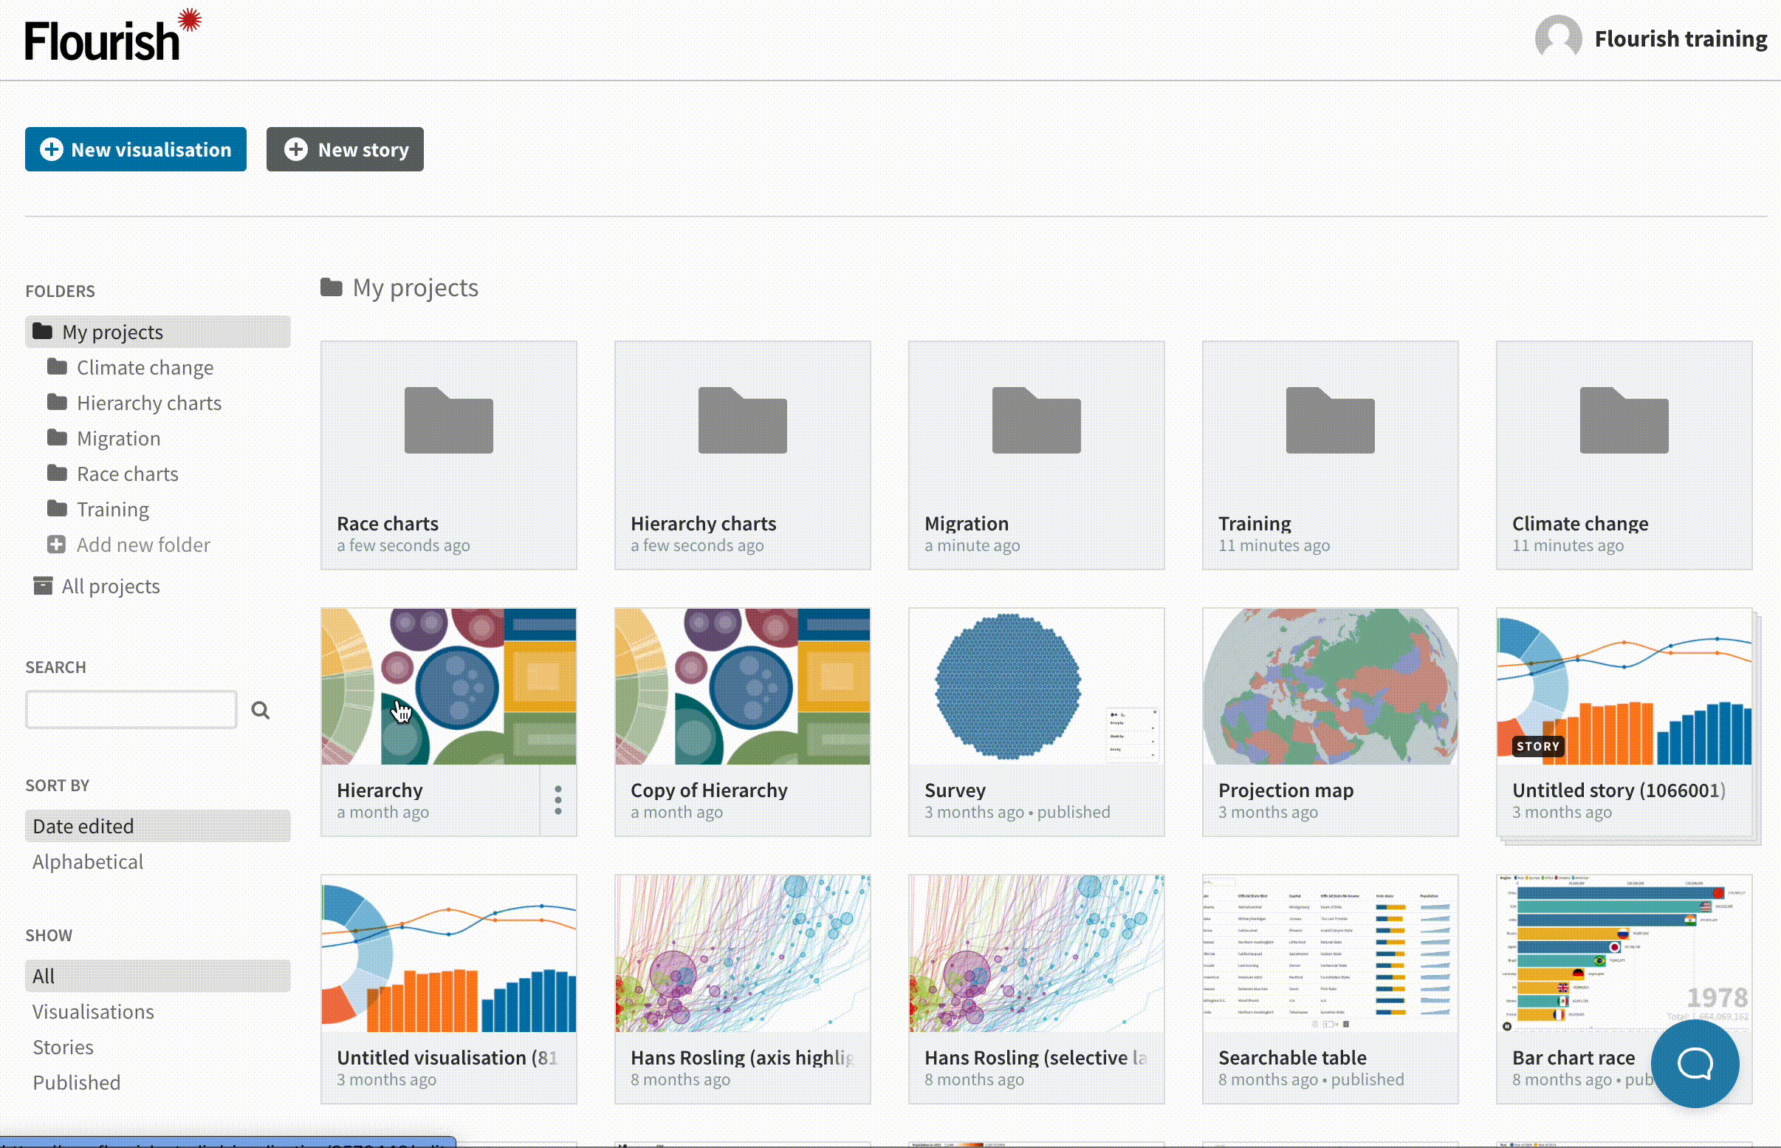Open the Bar chart race thumbnail

click(x=1624, y=954)
